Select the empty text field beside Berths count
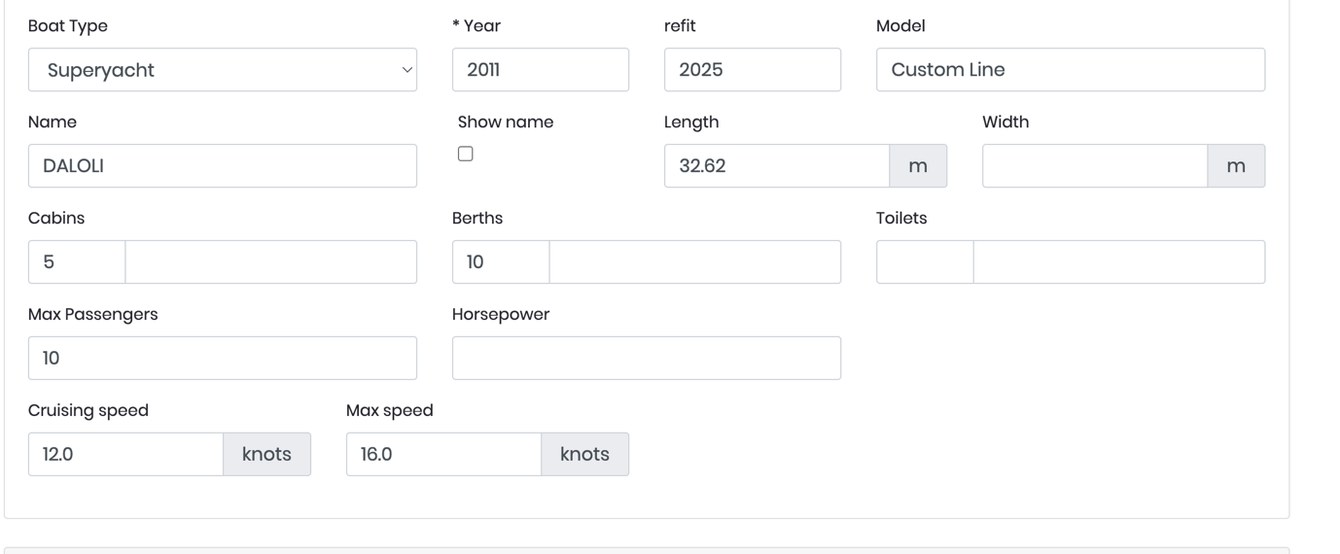Image resolution: width=1340 pixels, height=554 pixels. pyautogui.click(x=695, y=262)
